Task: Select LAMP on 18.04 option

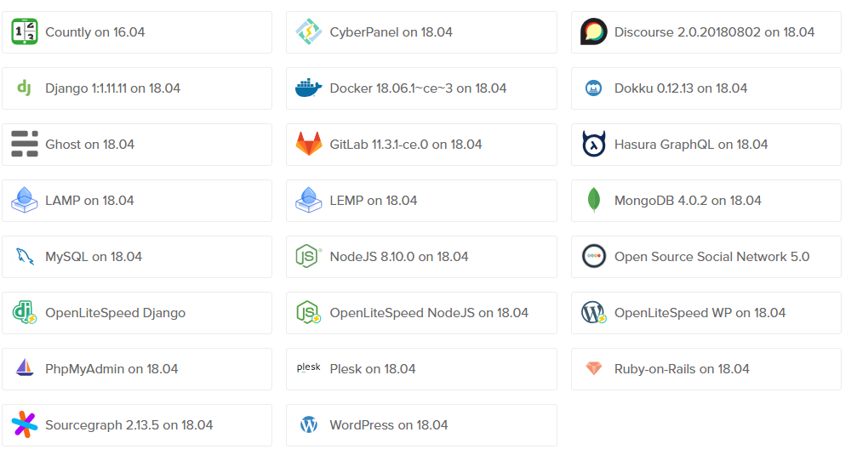Action: 137,201
